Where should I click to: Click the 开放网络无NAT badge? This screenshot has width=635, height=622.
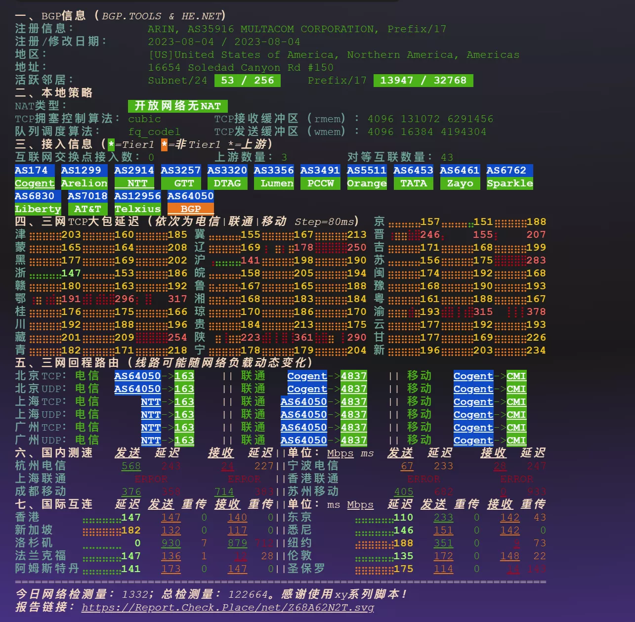point(178,106)
